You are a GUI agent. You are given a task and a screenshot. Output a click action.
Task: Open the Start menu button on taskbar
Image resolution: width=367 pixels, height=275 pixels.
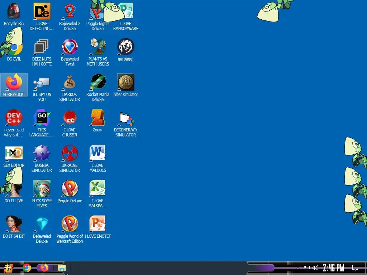[9, 268]
